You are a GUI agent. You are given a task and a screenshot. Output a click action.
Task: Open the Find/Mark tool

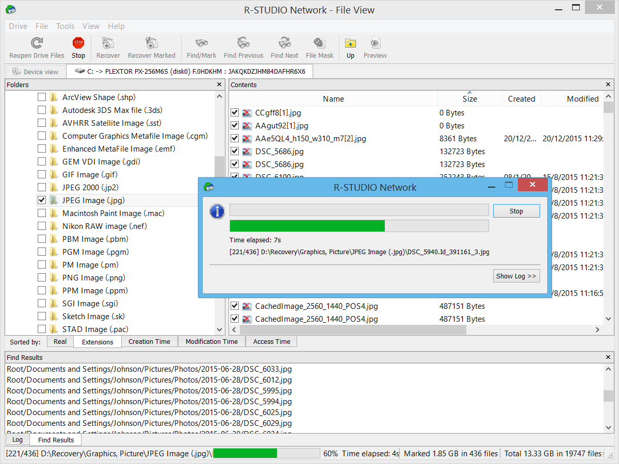click(x=201, y=47)
